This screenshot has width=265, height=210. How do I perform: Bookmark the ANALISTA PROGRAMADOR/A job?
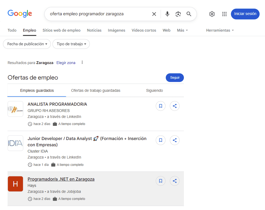(x=161, y=106)
